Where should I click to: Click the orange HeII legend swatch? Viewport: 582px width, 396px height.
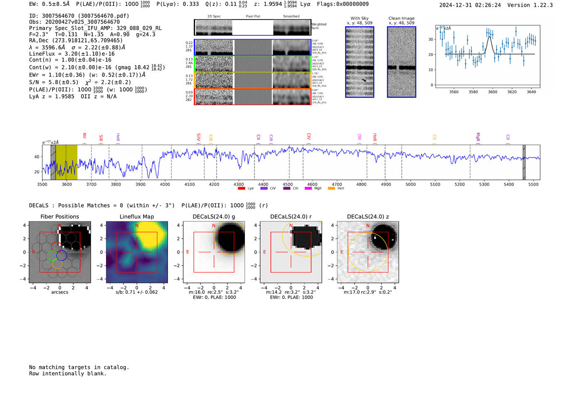click(331, 188)
